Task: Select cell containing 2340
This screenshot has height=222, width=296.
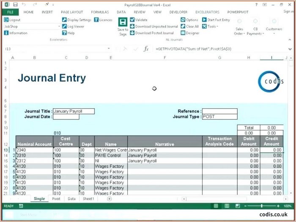Action: (x=34, y=150)
